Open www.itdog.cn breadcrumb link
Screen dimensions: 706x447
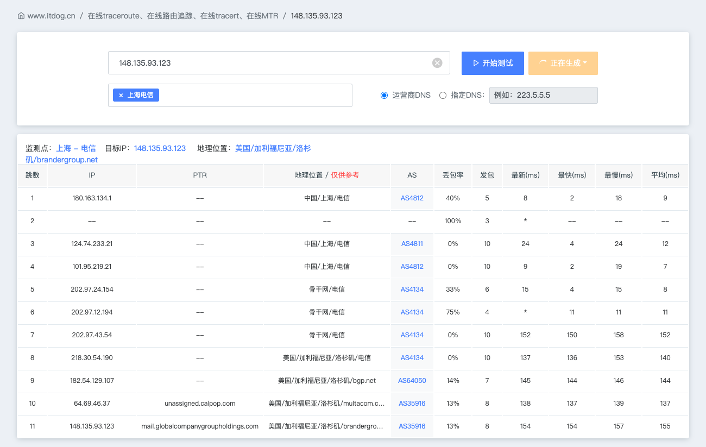pyautogui.click(x=51, y=16)
